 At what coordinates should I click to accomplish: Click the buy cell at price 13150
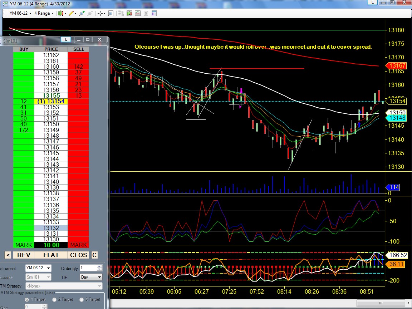pyautogui.click(x=24, y=124)
